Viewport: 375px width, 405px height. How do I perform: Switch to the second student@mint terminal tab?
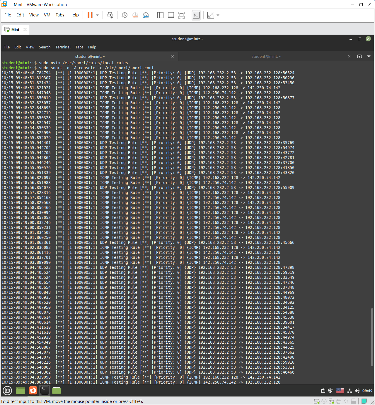pyautogui.click(x=266, y=56)
